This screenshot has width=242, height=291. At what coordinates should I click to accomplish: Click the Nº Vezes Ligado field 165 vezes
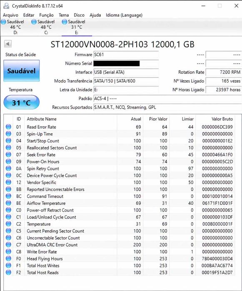pyautogui.click(x=224, y=81)
